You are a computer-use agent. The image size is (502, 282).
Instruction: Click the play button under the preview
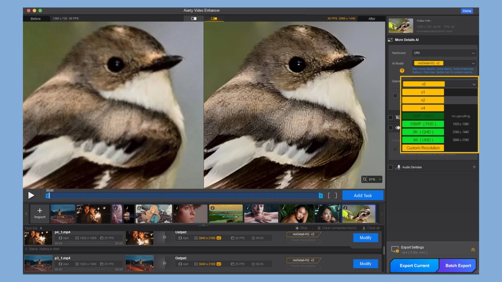click(31, 195)
